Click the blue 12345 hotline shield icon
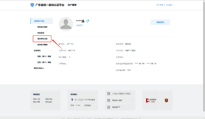The height and width of the screenshot is (119, 205). pyautogui.click(x=72, y=100)
